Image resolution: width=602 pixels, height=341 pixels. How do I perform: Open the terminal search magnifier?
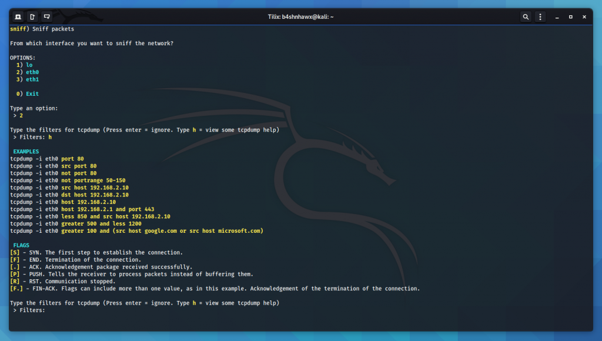[x=526, y=17]
